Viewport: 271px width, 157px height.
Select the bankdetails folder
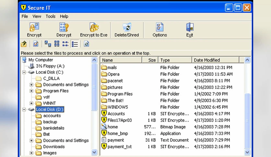click(54, 128)
